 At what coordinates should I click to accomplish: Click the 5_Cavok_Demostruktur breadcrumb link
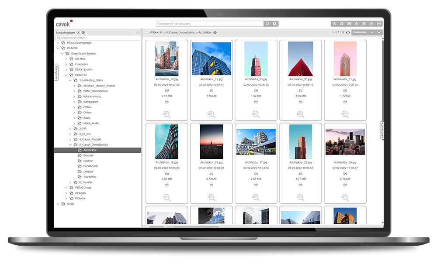pos(180,33)
